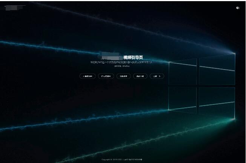The width and height of the screenshot is (246, 163).
Task: Click the 视频引导页 heading text
Action: [133, 57]
